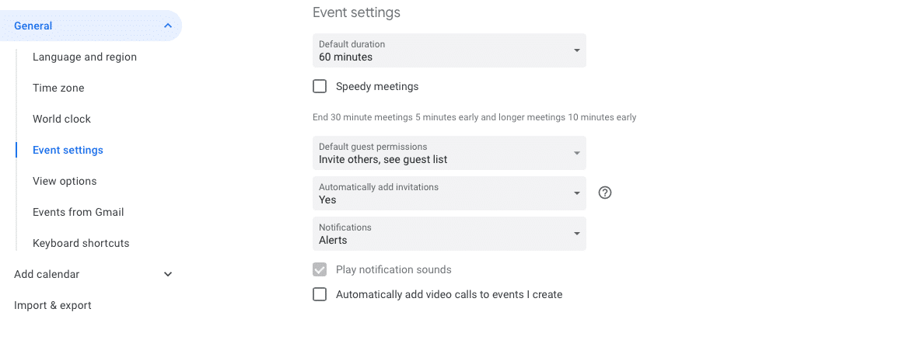Check Automatically add video calls to events
The height and width of the screenshot is (347, 913).
pyautogui.click(x=320, y=295)
